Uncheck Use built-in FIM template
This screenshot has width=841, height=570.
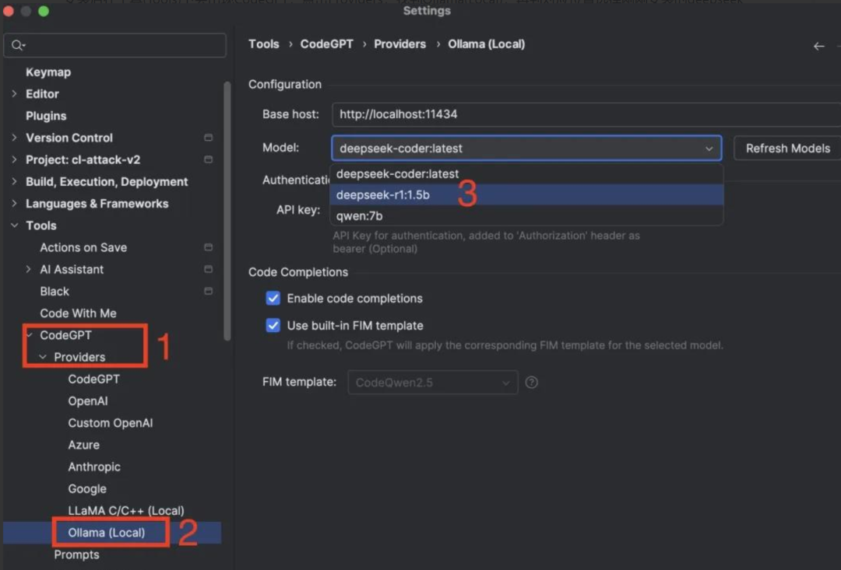coord(273,326)
